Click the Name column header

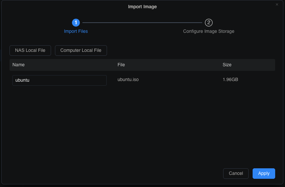coord(19,65)
